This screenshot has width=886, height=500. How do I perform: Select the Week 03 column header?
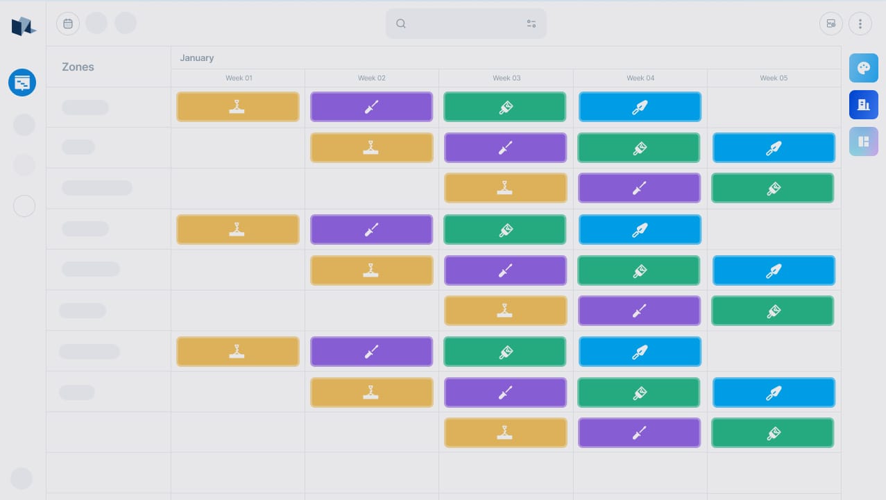click(x=506, y=78)
